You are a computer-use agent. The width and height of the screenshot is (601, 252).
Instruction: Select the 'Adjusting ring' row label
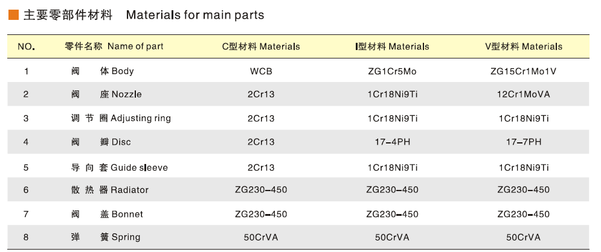pos(121,118)
